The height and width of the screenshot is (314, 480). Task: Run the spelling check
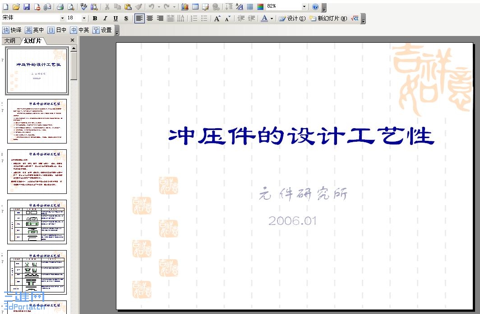click(x=84, y=6)
